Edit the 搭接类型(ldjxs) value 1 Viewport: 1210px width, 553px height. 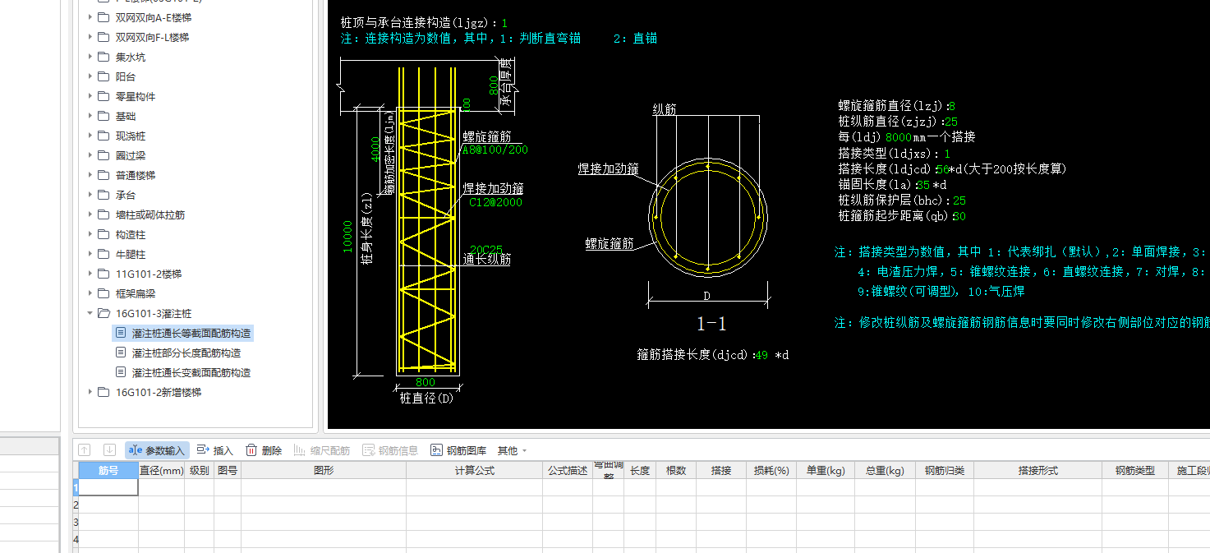click(947, 154)
